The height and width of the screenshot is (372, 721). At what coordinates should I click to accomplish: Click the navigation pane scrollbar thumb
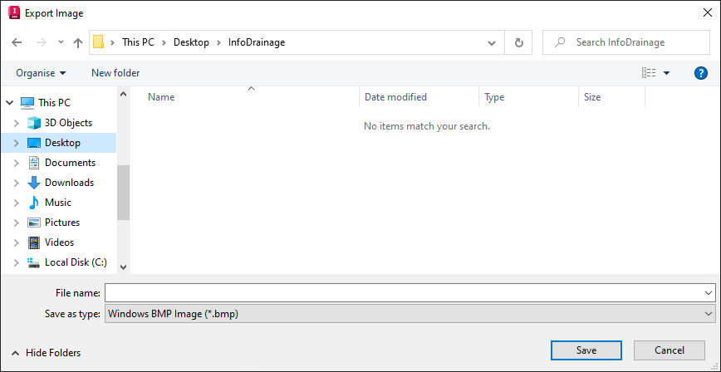click(123, 192)
